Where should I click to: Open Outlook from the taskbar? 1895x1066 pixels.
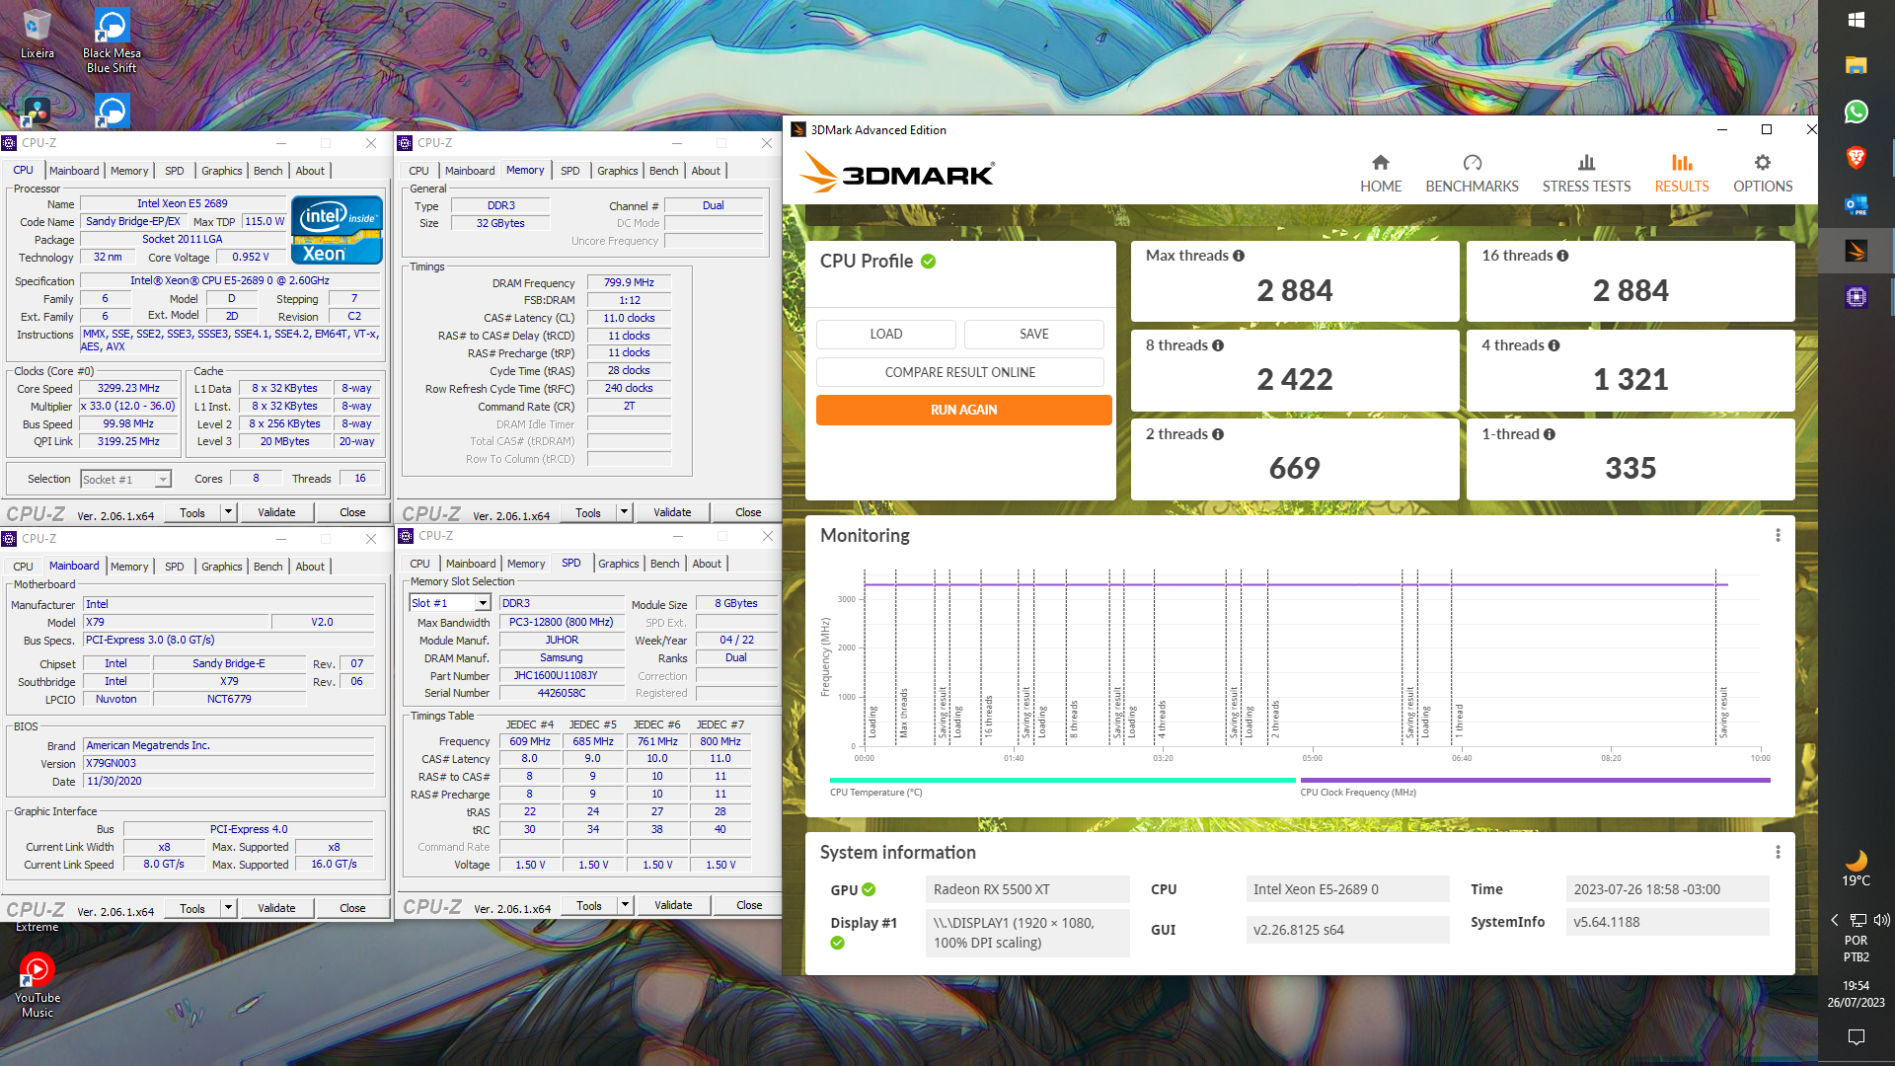coord(1856,204)
